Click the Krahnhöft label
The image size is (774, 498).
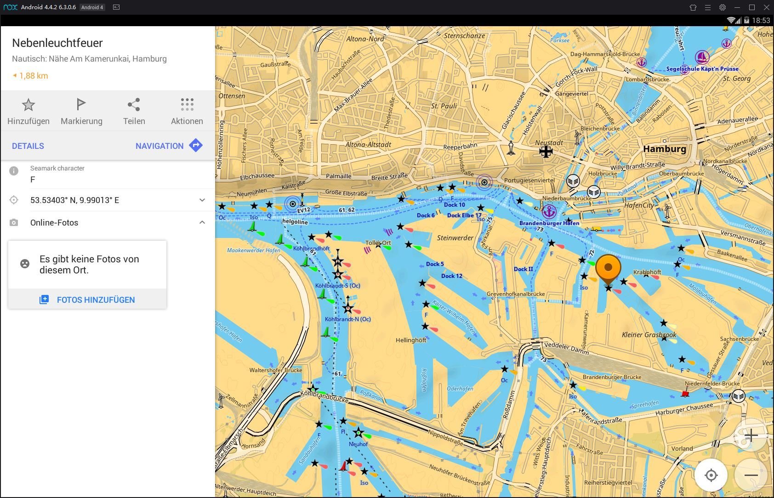click(x=647, y=272)
